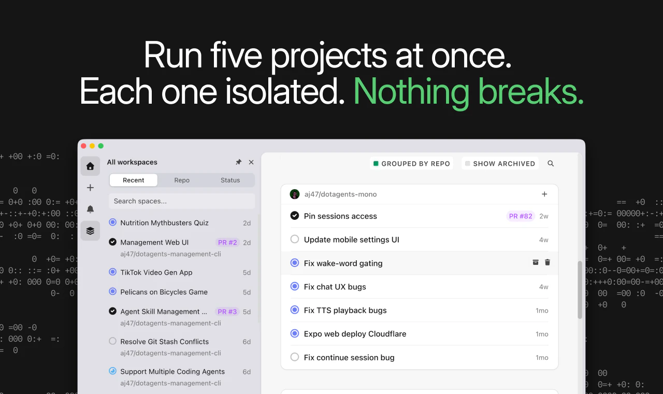The image size is (663, 394).
Task: Select the Home icon in the sidebar
Action: click(90, 166)
